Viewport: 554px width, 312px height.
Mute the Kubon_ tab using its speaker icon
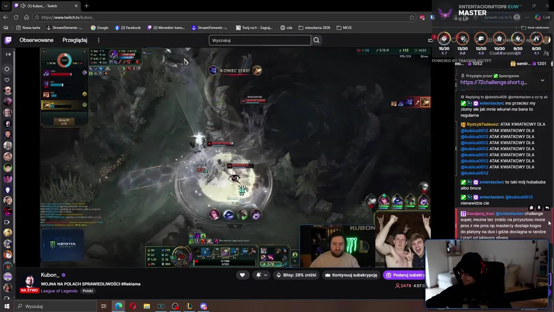pyautogui.click(x=23, y=6)
